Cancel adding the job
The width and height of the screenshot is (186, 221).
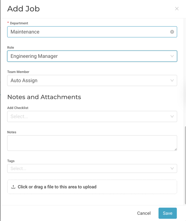(144, 213)
